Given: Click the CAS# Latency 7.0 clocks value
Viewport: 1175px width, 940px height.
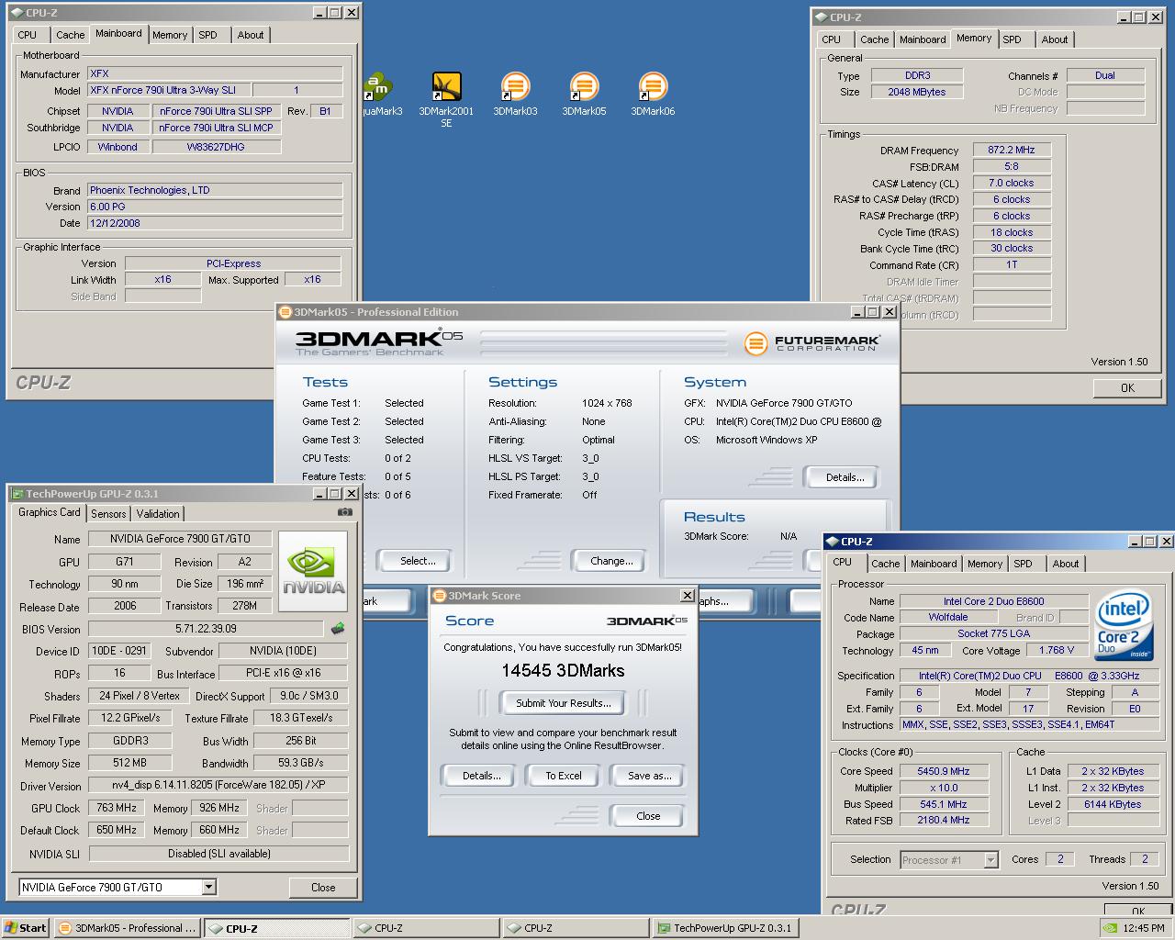Looking at the screenshot, I should (1012, 183).
